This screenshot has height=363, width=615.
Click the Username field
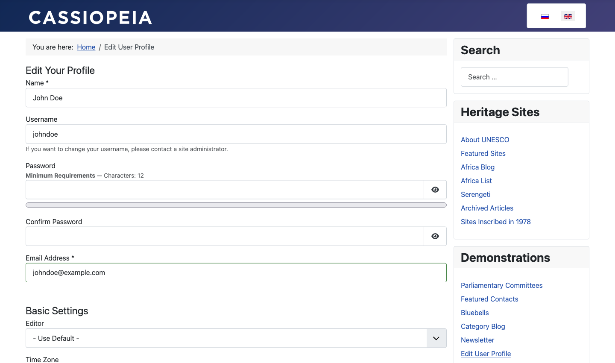[236, 134]
